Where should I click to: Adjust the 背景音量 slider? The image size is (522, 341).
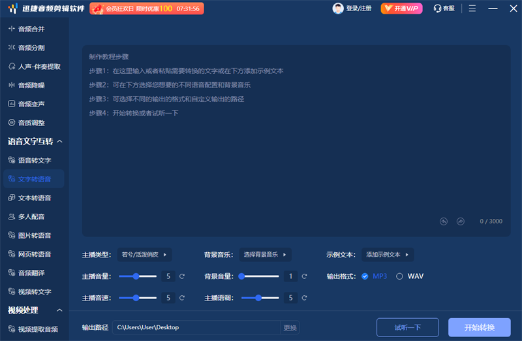coord(260,276)
